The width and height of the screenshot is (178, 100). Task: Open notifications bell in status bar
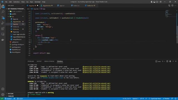[175, 99]
